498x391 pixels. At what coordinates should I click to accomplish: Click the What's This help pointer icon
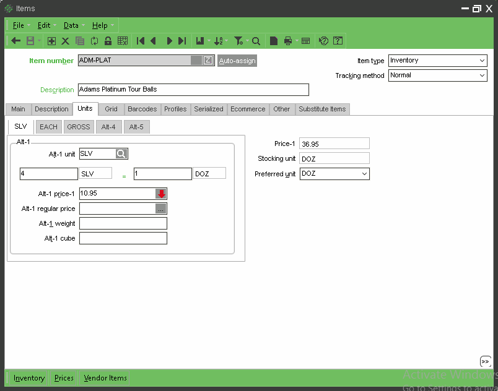pos(323,41)
